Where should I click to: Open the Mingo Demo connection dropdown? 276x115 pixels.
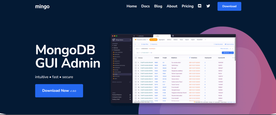[x=130, y=40]
